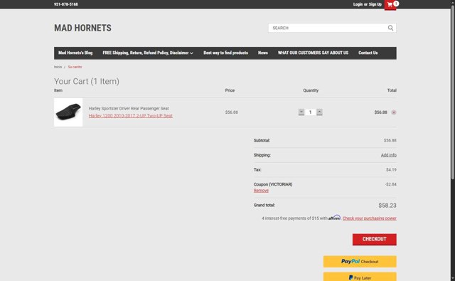
Task: Open the Mad Hornets's Blog menu item
Action: click(x=75, y=53)
